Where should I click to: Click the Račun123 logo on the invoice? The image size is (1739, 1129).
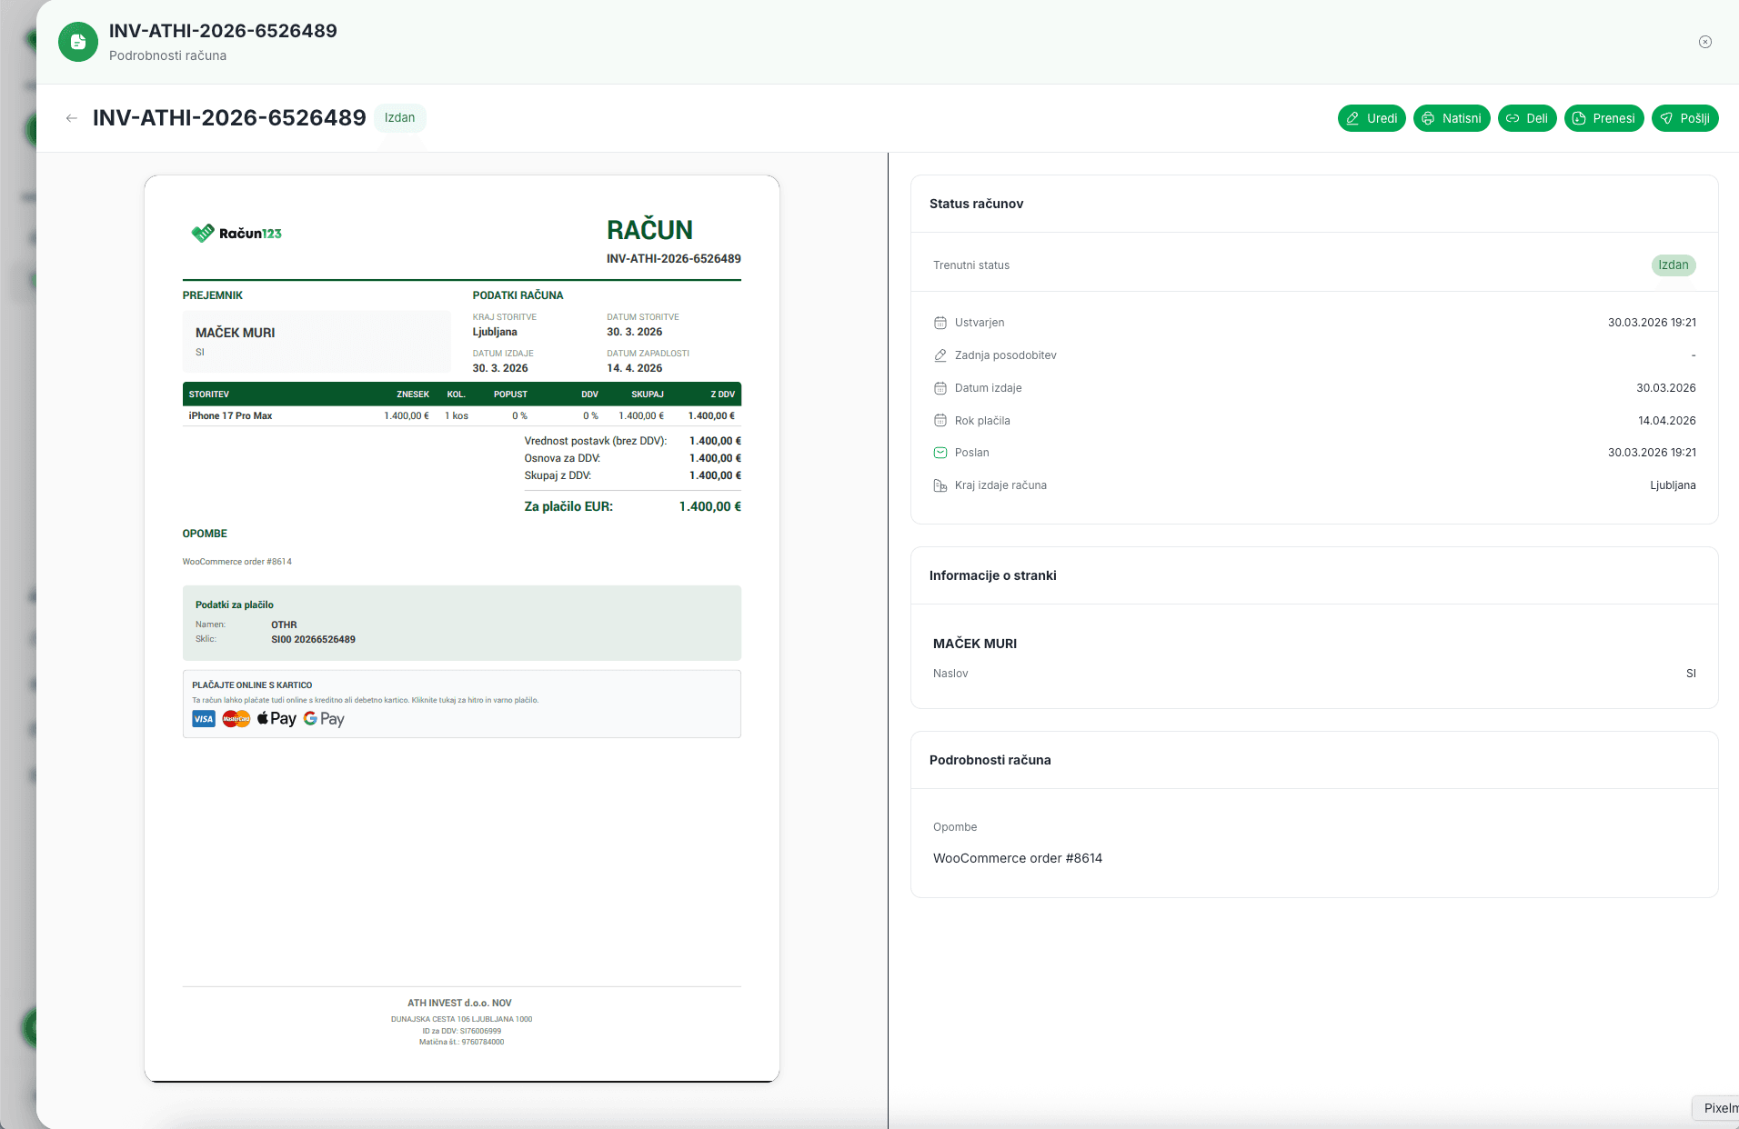pyautogui.click(x=236, y=234)
